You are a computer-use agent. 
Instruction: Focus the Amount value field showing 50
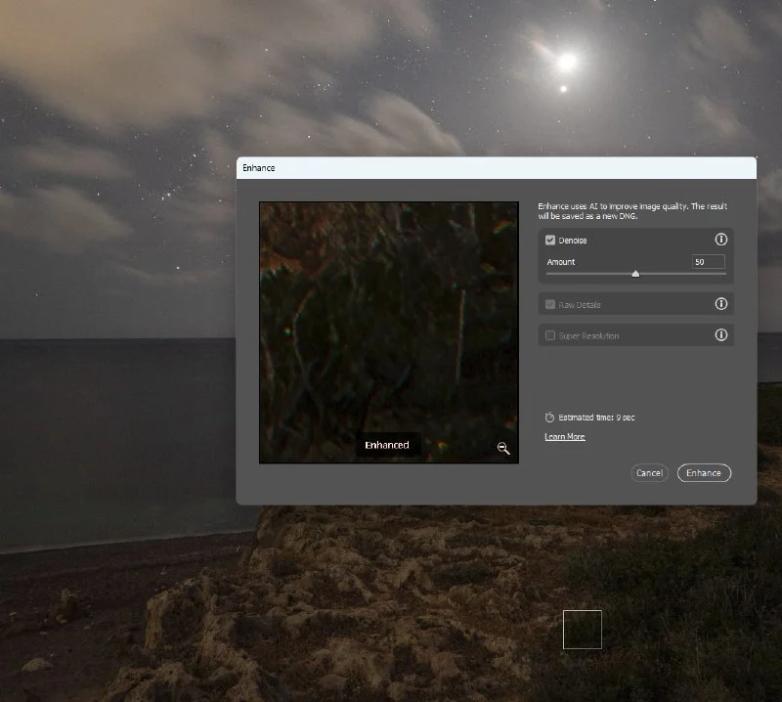(x=708, y=262)
